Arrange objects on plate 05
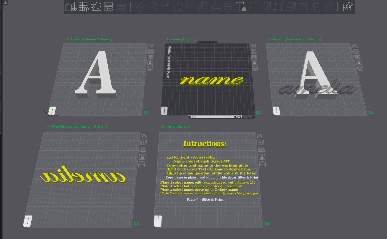The height and width of the screenshot is (239, 387). [x=261, y=149]
